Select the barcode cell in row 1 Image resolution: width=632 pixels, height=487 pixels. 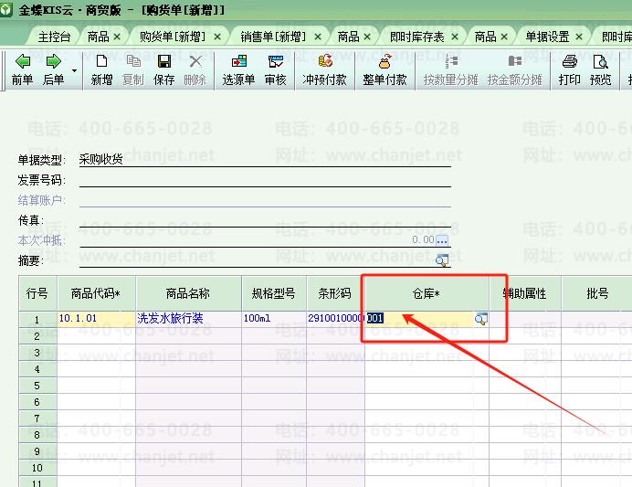pyautogui.click(x=335, y=319)
